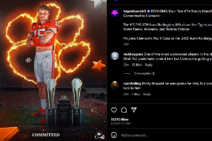Open nickhoppers' avatar
The width and height of the screenshot is (212, 141).
coord(115,55)
